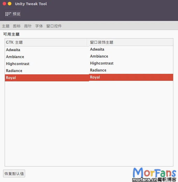The width and height of the screenshot is (178, 182).
Task: Choose Adwaita under 窗口装饰主题
Action: coord(131,49)
